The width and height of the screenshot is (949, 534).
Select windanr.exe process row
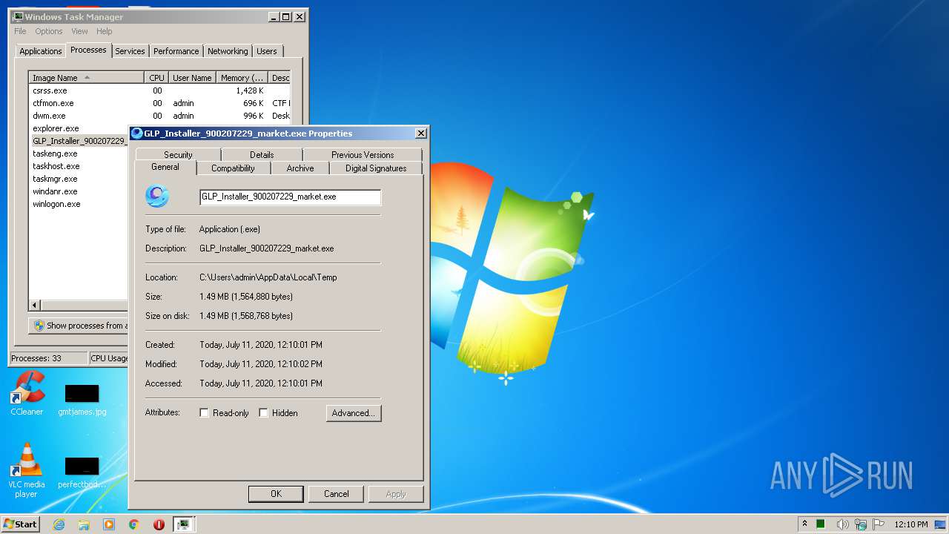point(79,191)
